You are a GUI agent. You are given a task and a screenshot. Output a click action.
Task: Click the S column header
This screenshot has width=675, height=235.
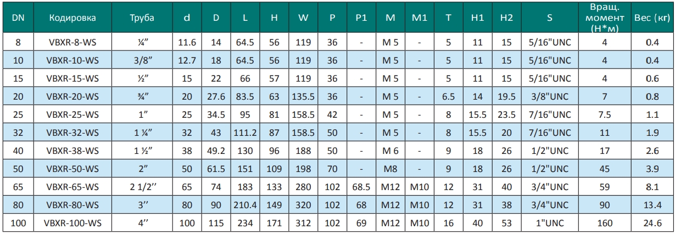(550, 17)
